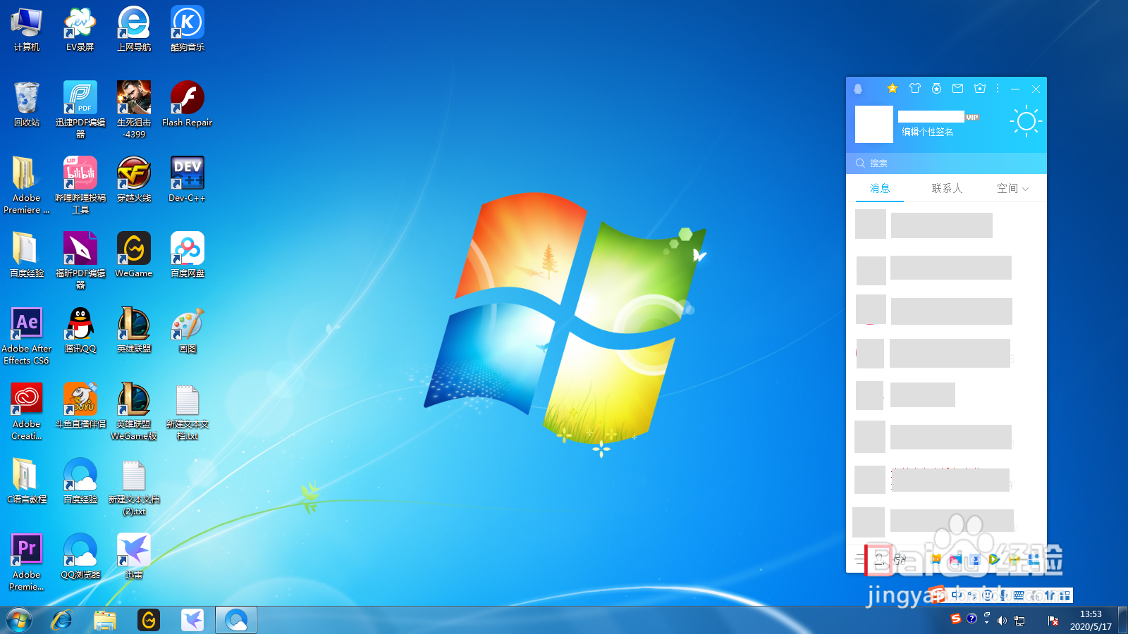Click the Sogou emoji face icon
This screenshot has height=634, width=1128.
pos(988,595)
